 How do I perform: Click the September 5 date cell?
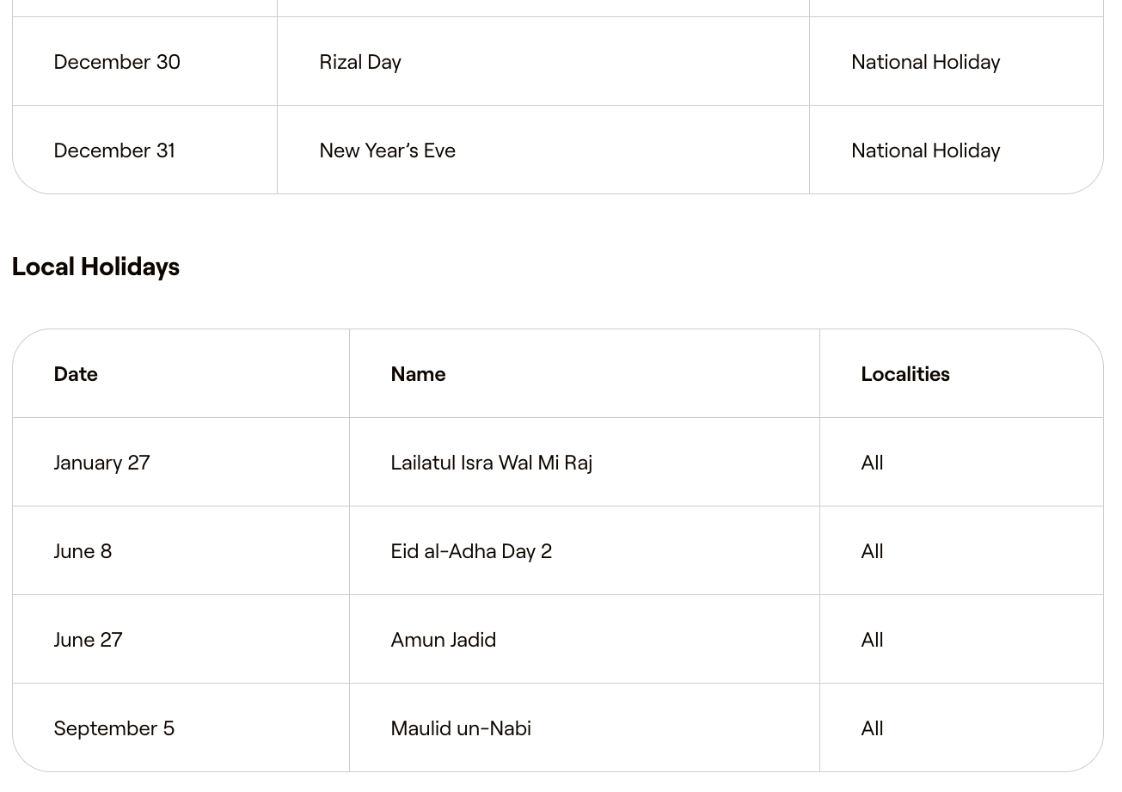tap(113, 728)
